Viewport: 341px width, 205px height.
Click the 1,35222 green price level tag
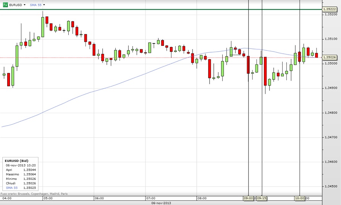coord(329,9)
